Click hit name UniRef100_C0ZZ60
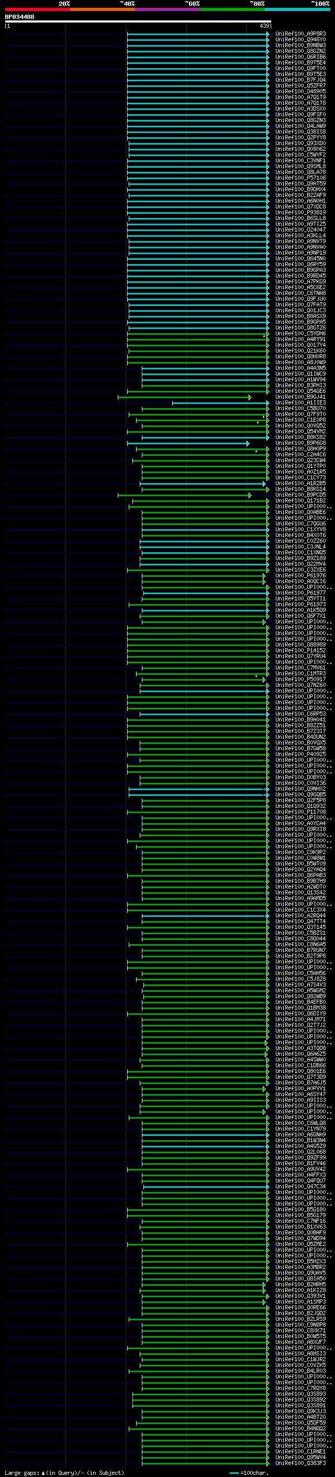The height and width of the screenshot is (1477, 335). [x=300, y=541]
